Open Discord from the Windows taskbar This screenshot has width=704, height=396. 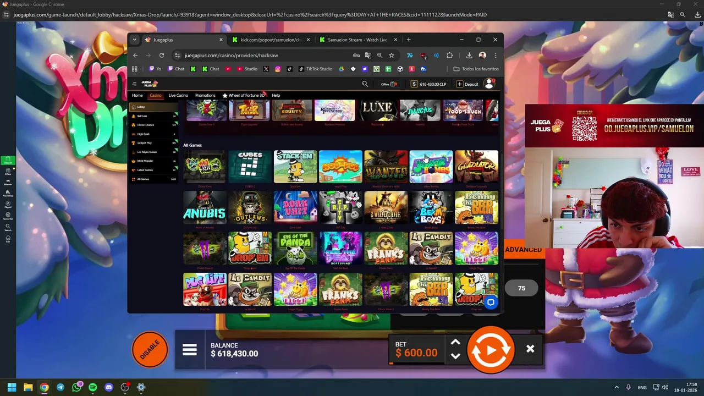pyautogui.click(x=109, y=387)
